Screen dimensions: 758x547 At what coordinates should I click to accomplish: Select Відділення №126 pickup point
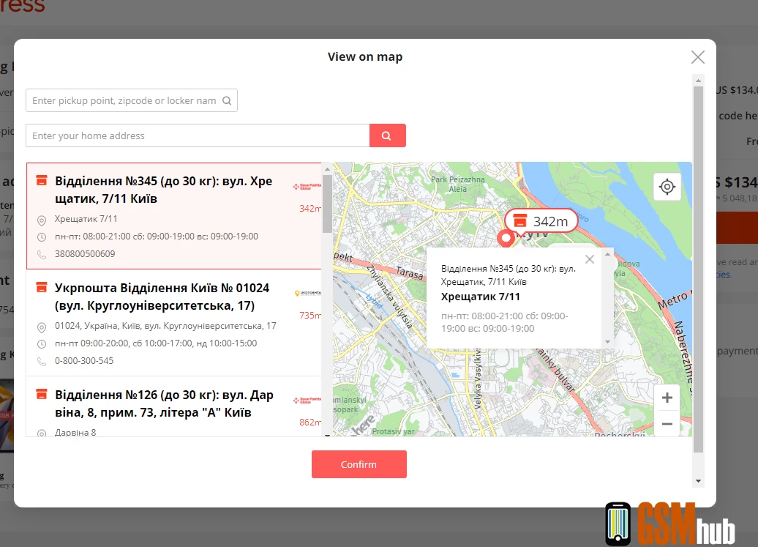pos(164,403)
